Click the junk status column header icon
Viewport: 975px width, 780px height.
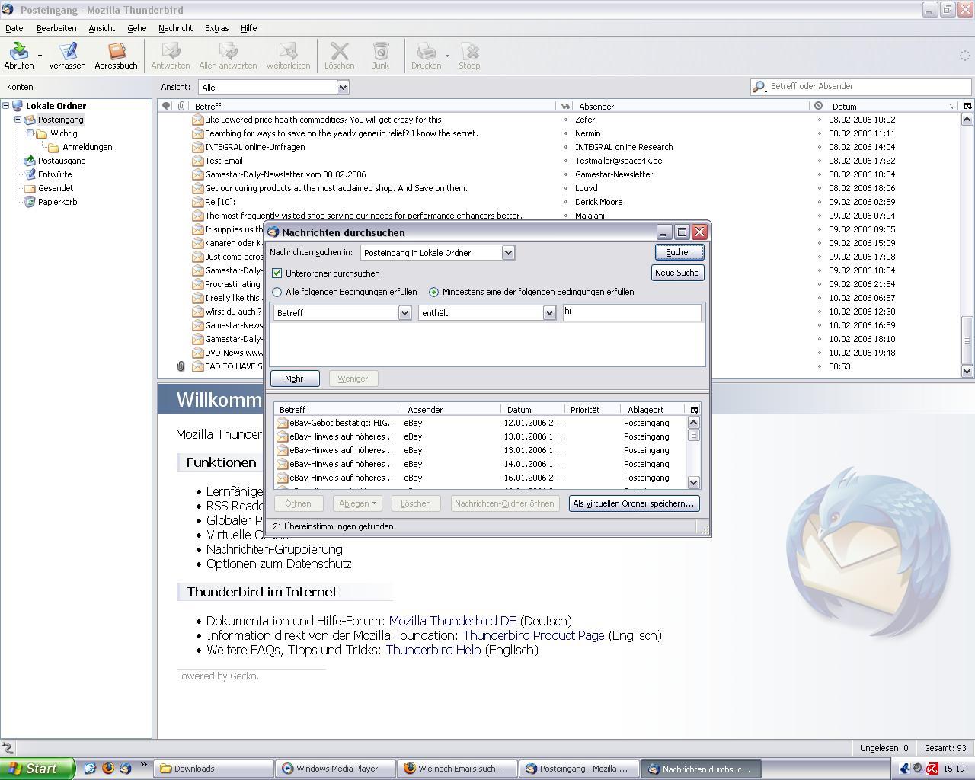[818, 106]
